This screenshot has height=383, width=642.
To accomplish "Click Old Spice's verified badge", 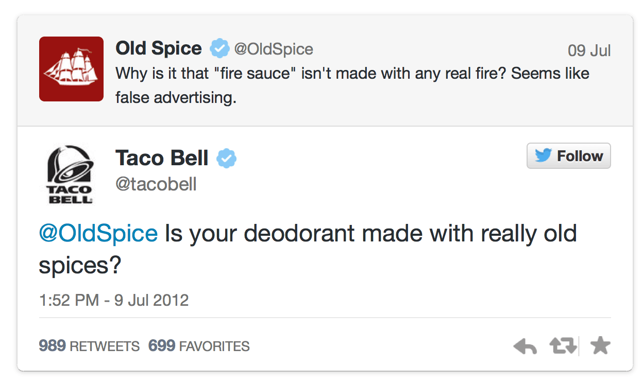I will point(219,49).
